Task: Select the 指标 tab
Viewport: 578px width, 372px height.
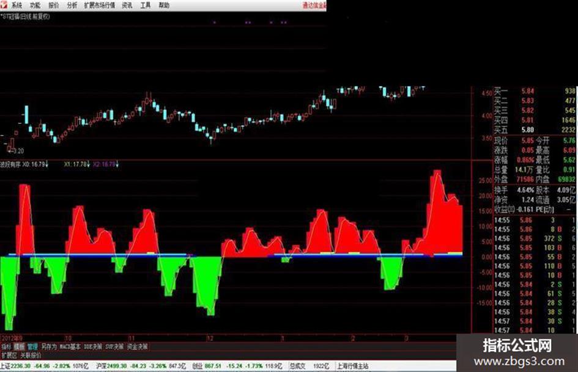Action: pyautogui.click(x=6, y=346)
